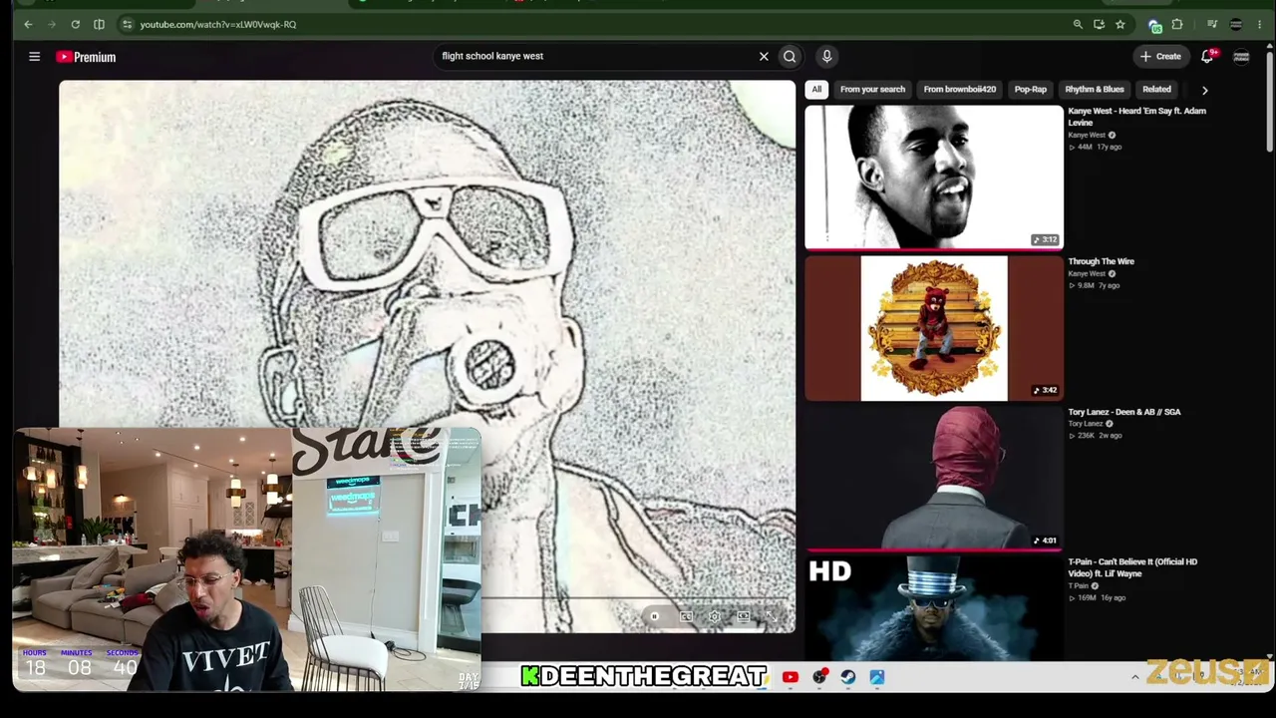View site information icon in address bar
Screen dimensions: 1276x718
click(x=127, y=24)
